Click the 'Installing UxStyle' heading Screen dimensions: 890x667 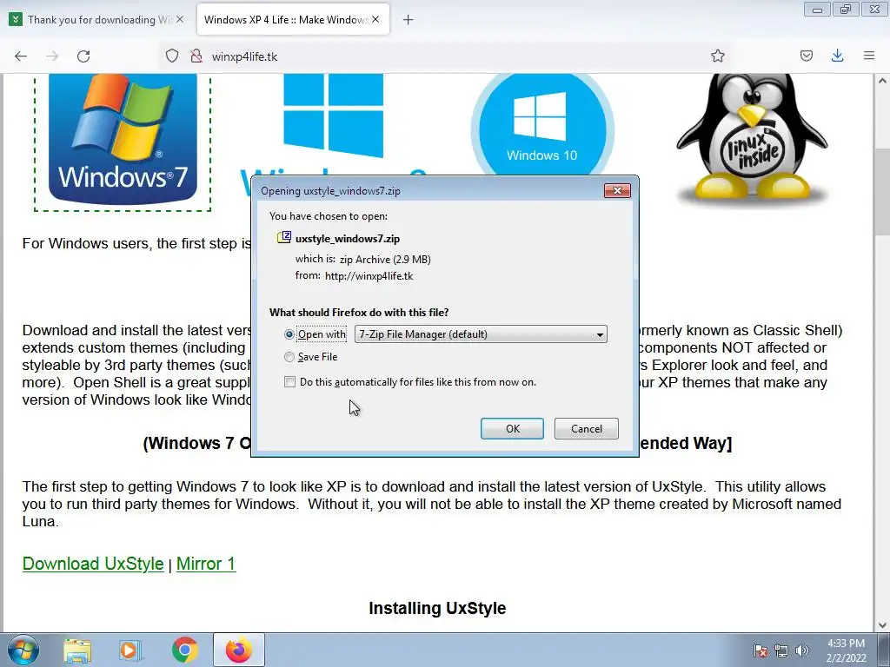point(437,608)
